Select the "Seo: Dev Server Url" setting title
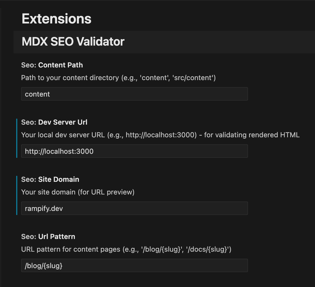Screen dimensions: 315x287 [x=54, y=122]
